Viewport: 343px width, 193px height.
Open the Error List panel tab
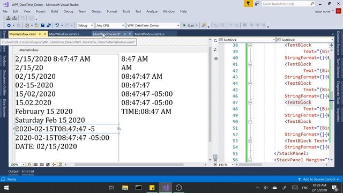pos(28,172)
